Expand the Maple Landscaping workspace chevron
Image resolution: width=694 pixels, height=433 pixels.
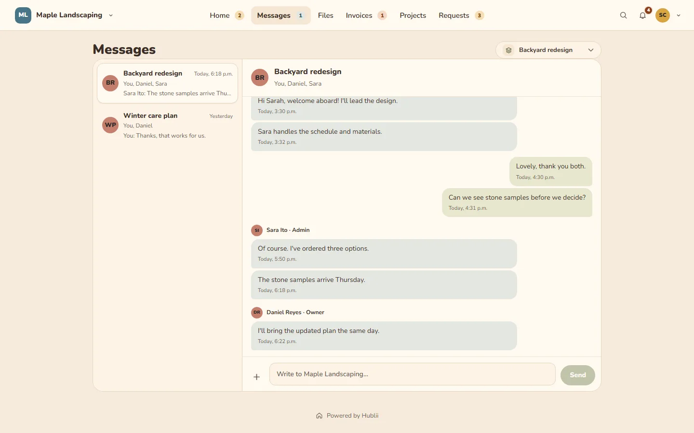click(111, 15)
